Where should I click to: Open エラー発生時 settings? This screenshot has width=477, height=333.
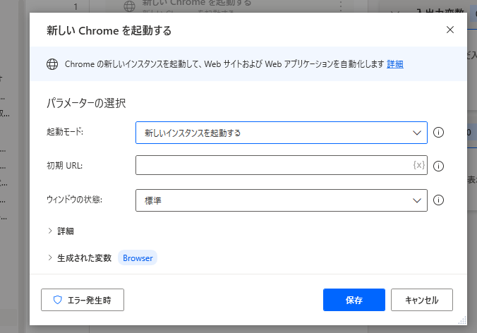tap(83, 300)
